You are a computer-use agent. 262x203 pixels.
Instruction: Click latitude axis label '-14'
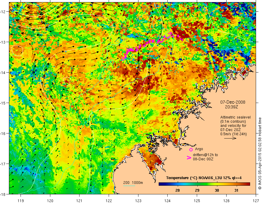click(x=3, y=73)
